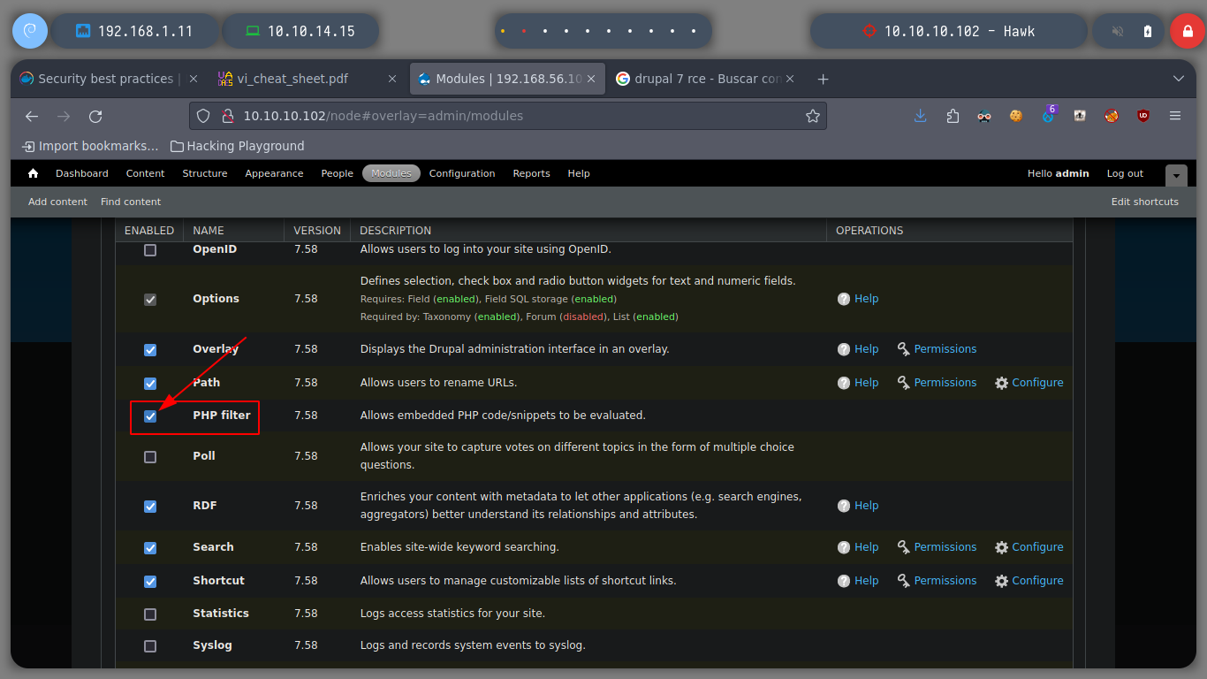Click the uBlock Origin shield icon
The image size is (1207, 679).
(1143, 116)
